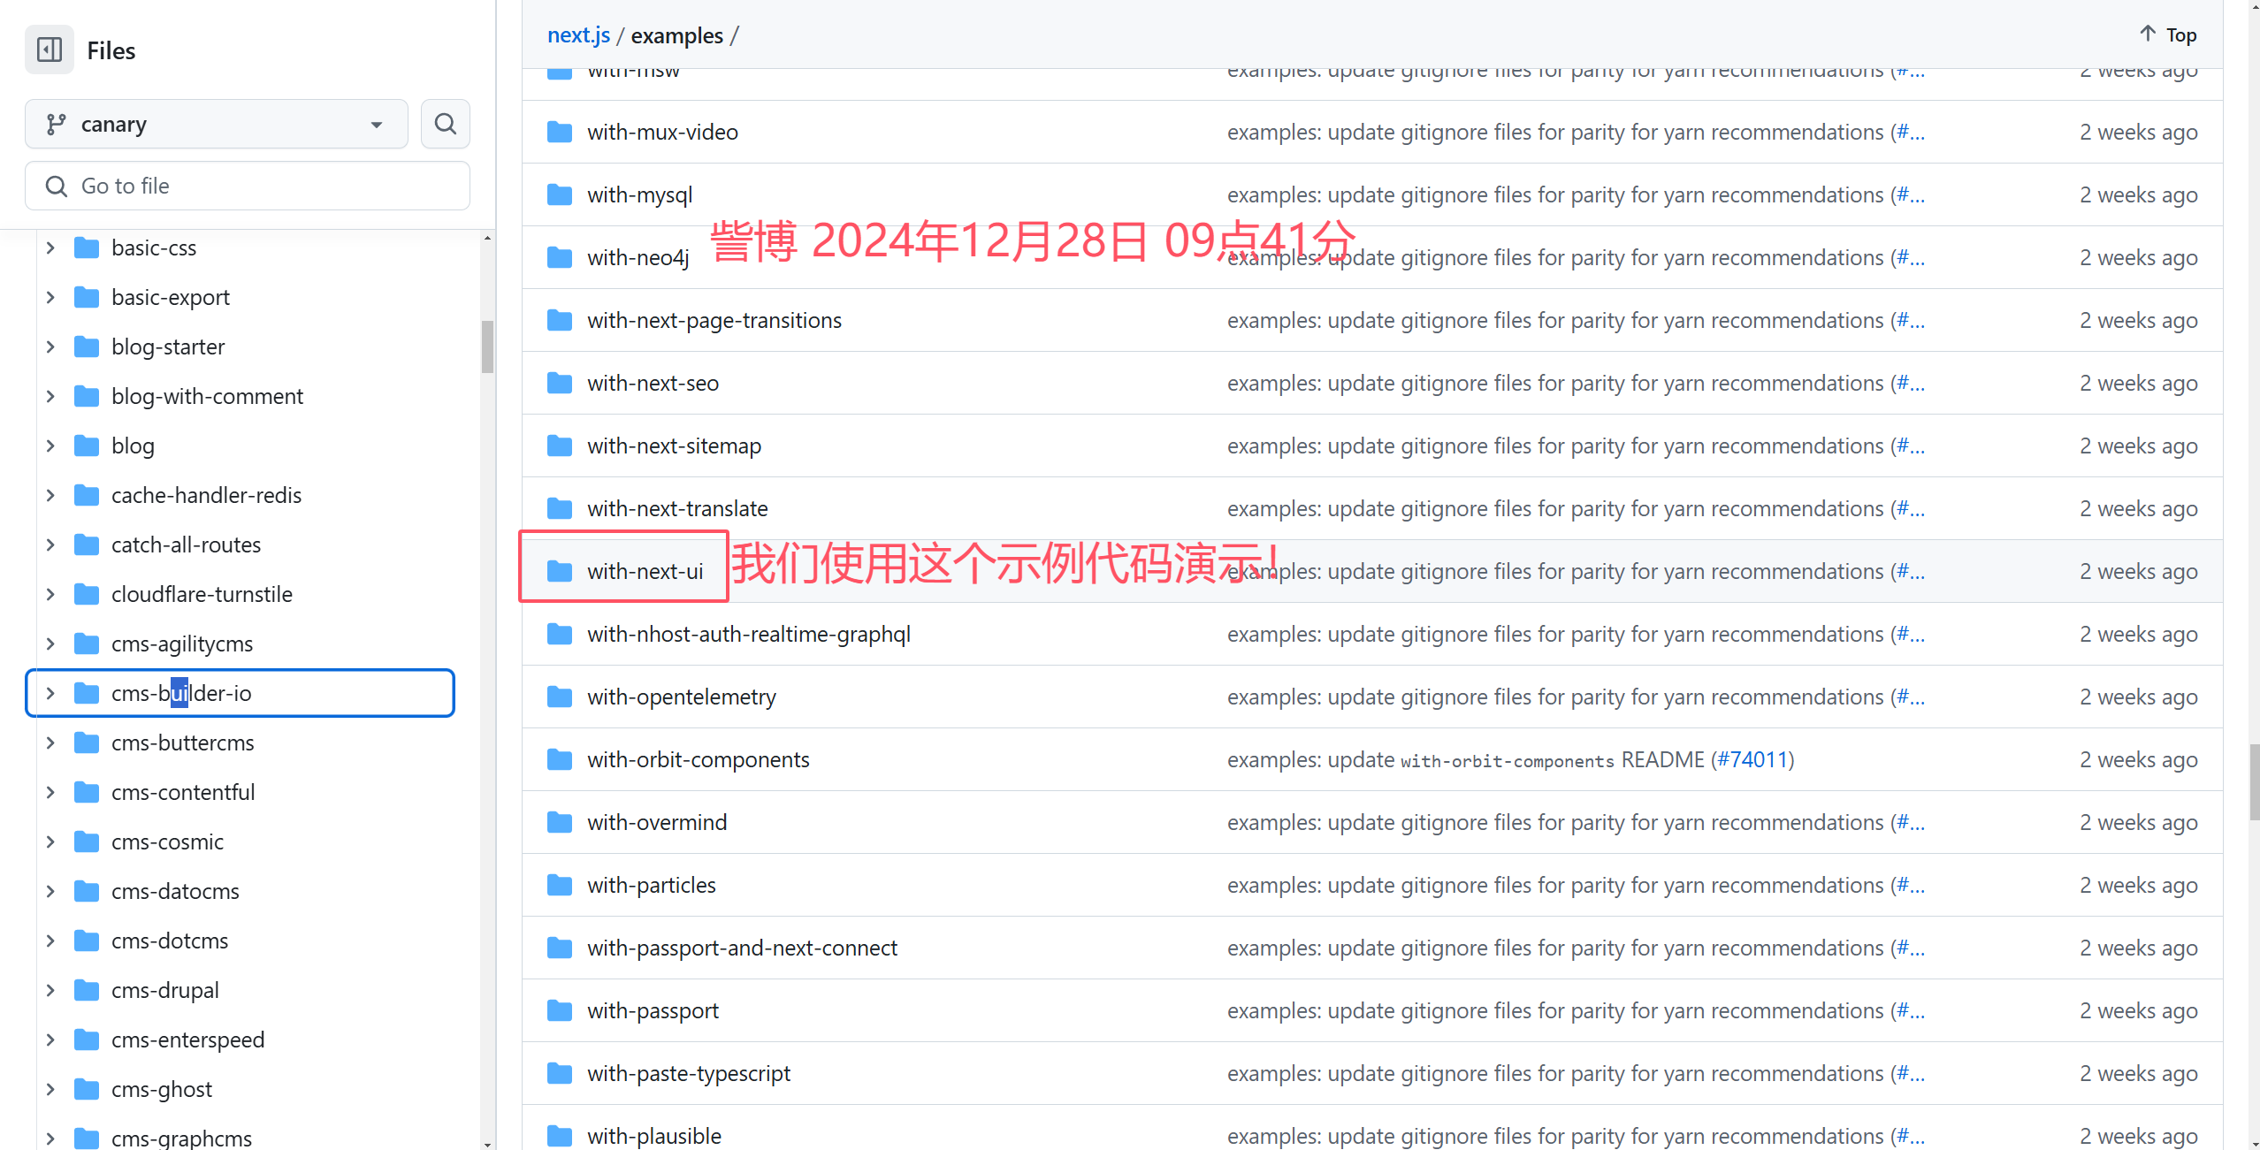The image size is (2260, 1150).
Task: Click the file tree scrollbar thumb
Action: (x=487, y=347)
